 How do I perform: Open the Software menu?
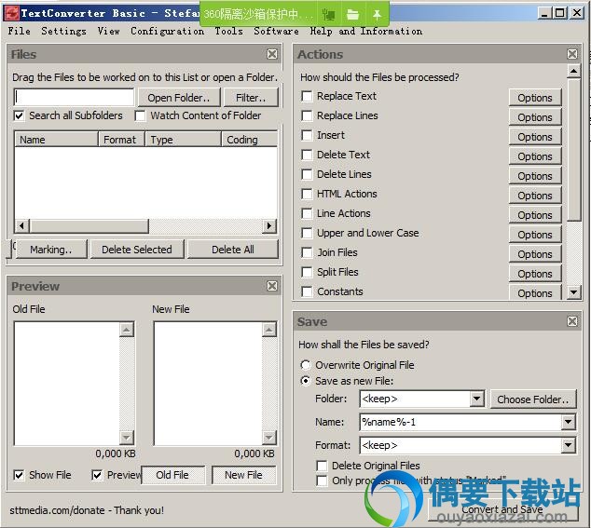(x=276, y=31)
